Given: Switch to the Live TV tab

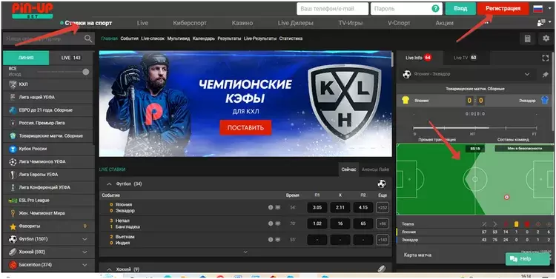Looking at the screenshot, I should (x=465, y=58).
